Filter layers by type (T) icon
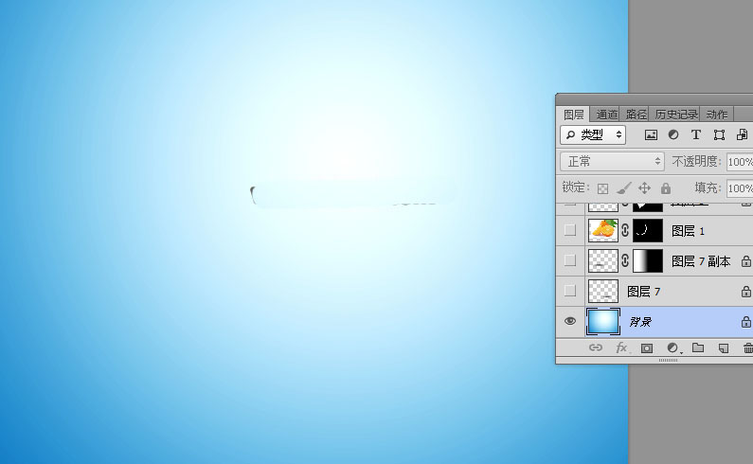753x464 pixels. 696,135
